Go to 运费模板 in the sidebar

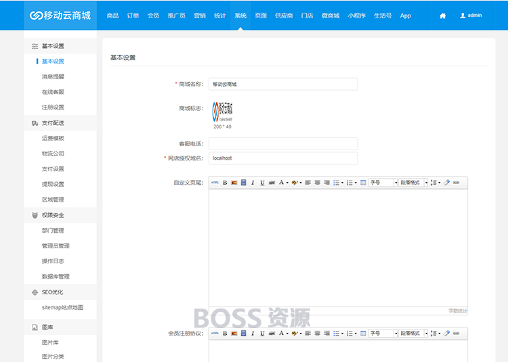tap(53, 138)
